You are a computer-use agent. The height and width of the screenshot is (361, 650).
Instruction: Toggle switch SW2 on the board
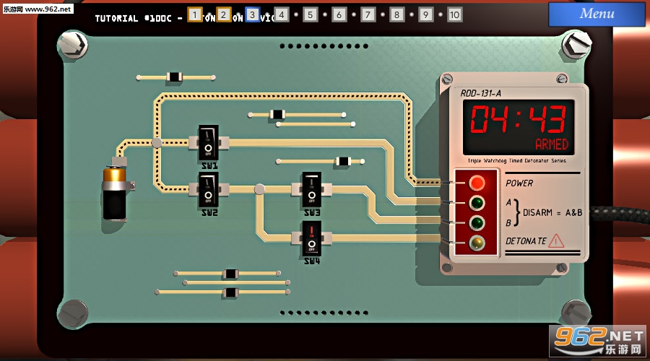(x=208, y=191)
